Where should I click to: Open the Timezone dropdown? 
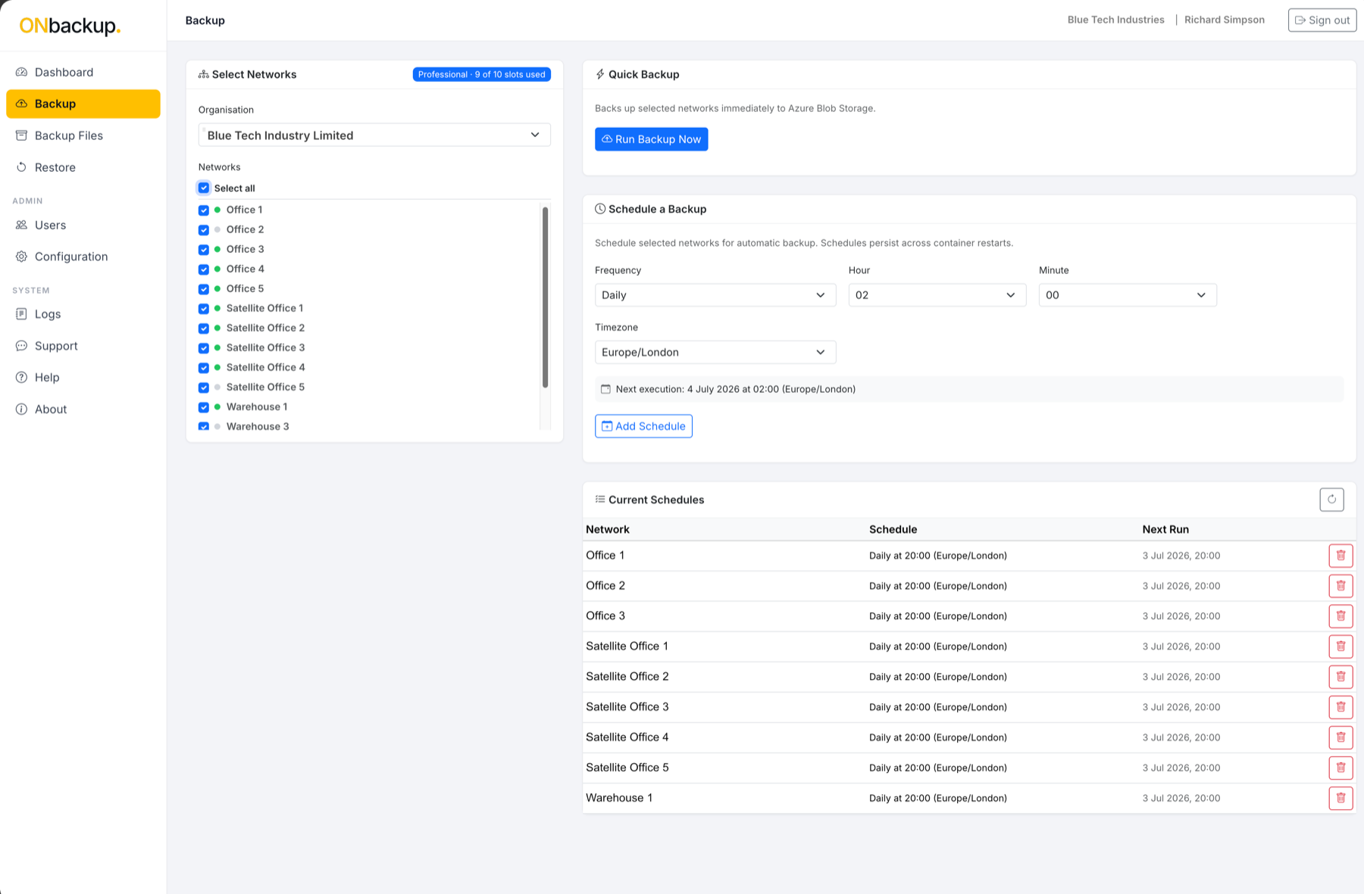(715, 352)
